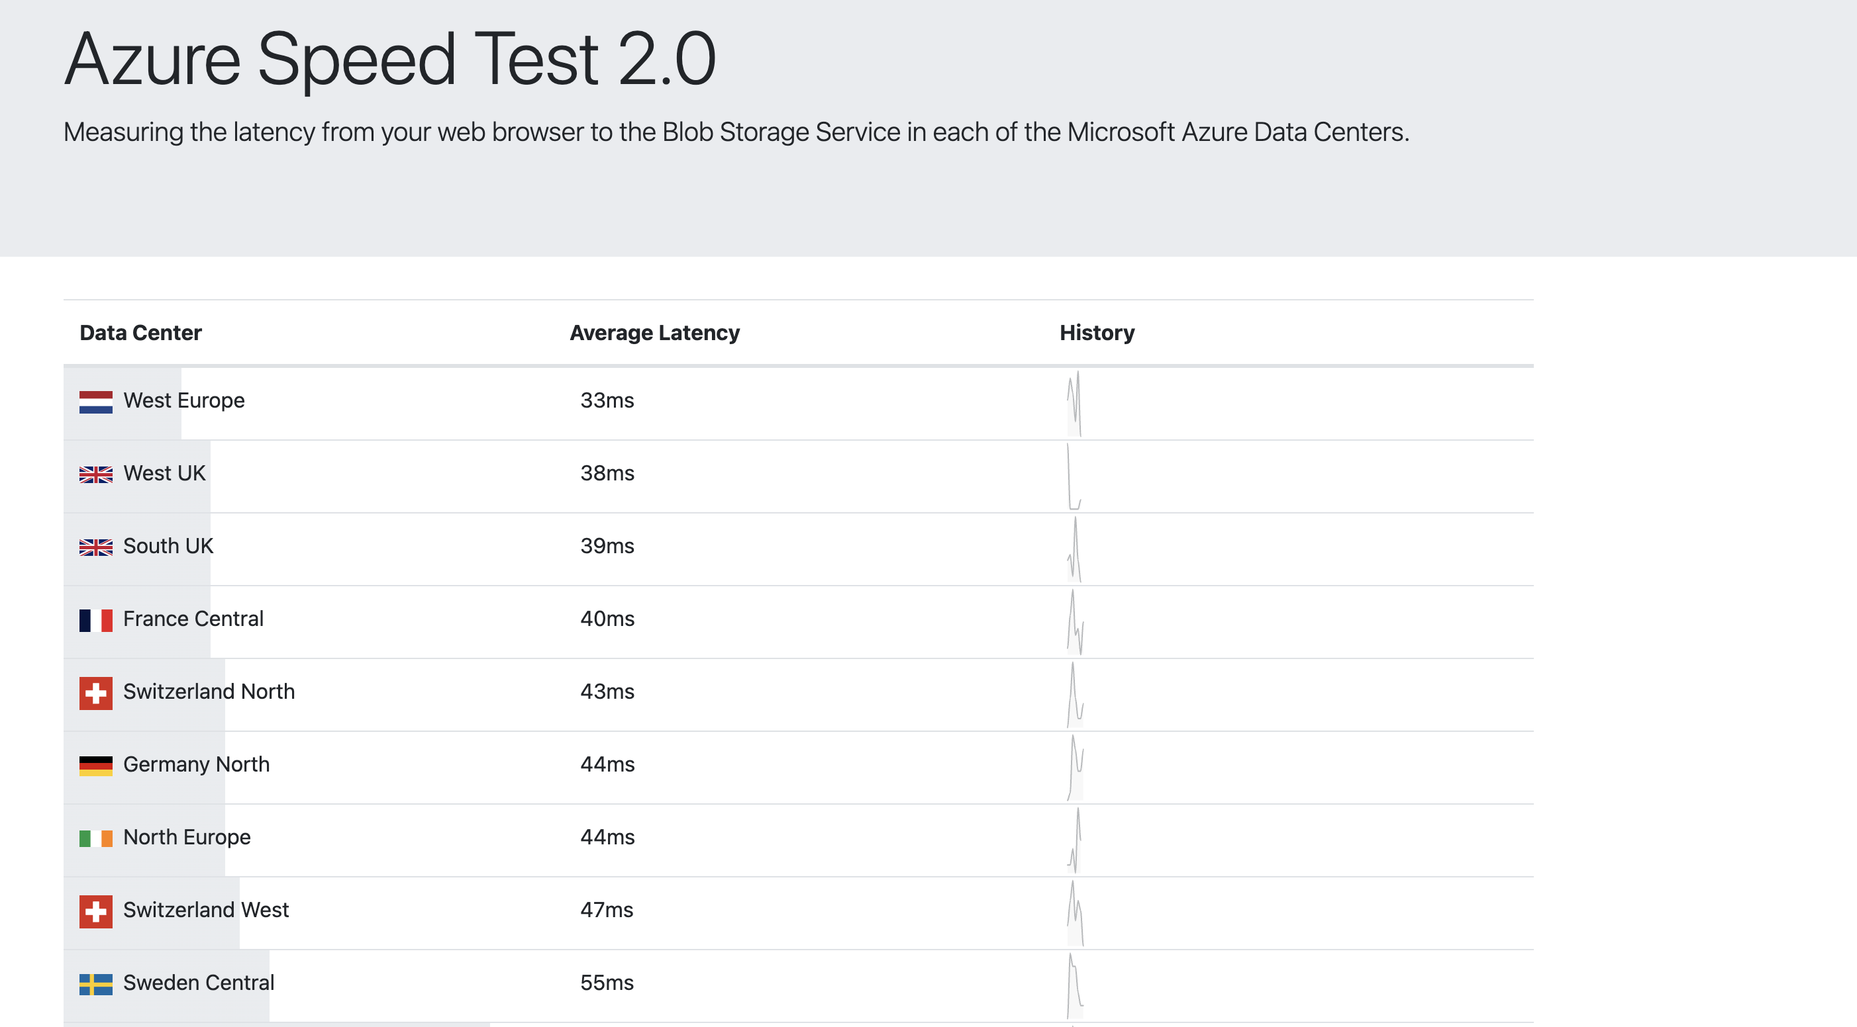Click the French flag beside France Central
Screen dimensions: 1857x1027
tap(96, 620)
